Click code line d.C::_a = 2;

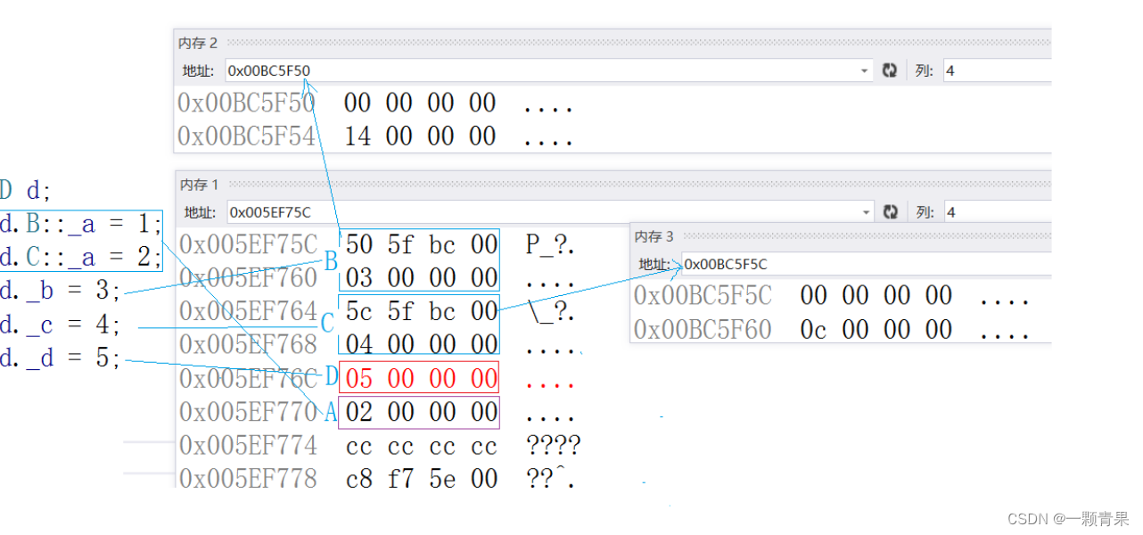coord(81,258)
